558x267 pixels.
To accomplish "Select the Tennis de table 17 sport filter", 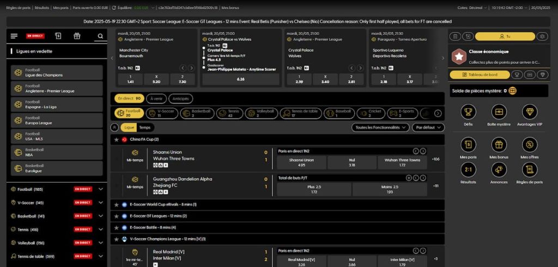I will point(301,113).
